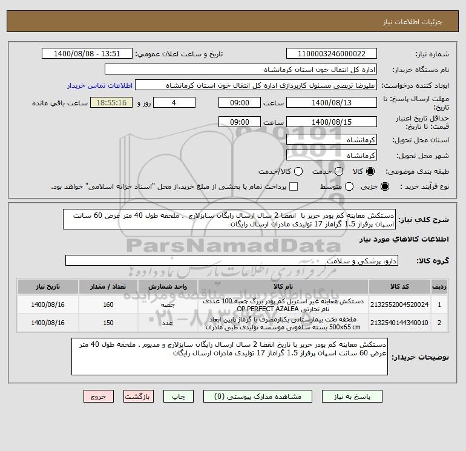Click product code 2132540144340010
The width and height of the screenshot is (466, 451).
[399, 323]
